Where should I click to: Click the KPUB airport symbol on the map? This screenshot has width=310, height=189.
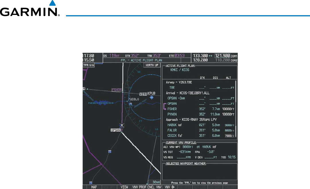point(152,98)
